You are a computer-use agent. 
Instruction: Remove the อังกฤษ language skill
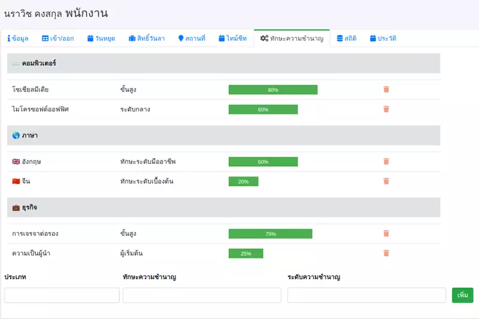pos(386,162)
